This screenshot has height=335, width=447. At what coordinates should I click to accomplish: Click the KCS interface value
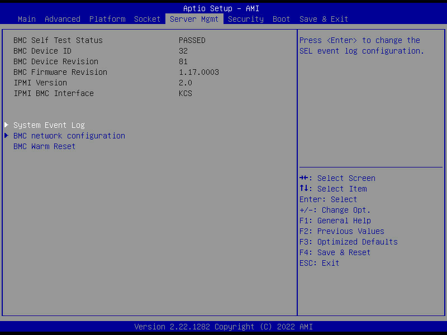coord(186,93)
